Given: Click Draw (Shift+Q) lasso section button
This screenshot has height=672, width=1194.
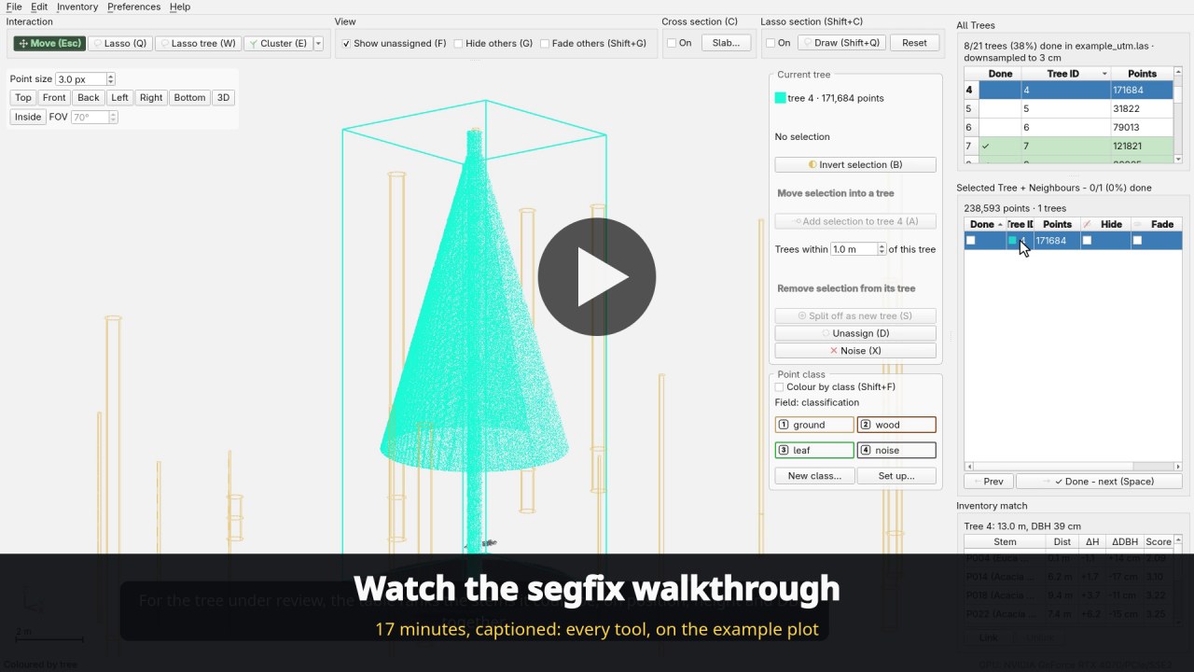Looking at the screenshot, I should click(x=840, y=43).
